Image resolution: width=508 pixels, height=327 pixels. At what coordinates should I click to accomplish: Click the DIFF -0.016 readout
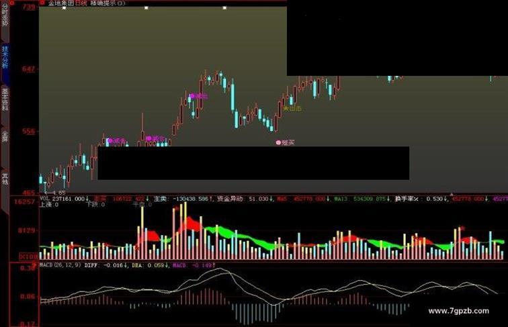tap(105, 265)
